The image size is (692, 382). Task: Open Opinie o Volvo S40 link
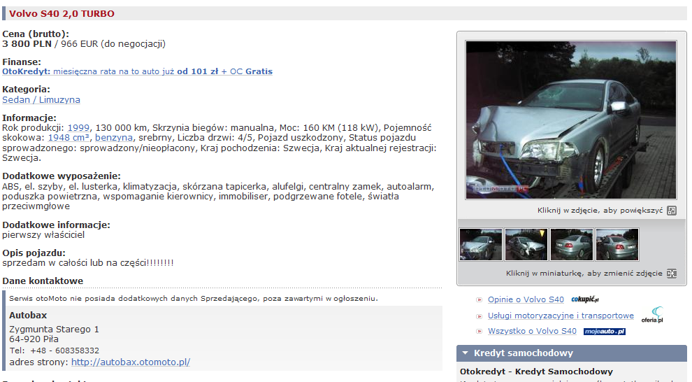[526, 299]
